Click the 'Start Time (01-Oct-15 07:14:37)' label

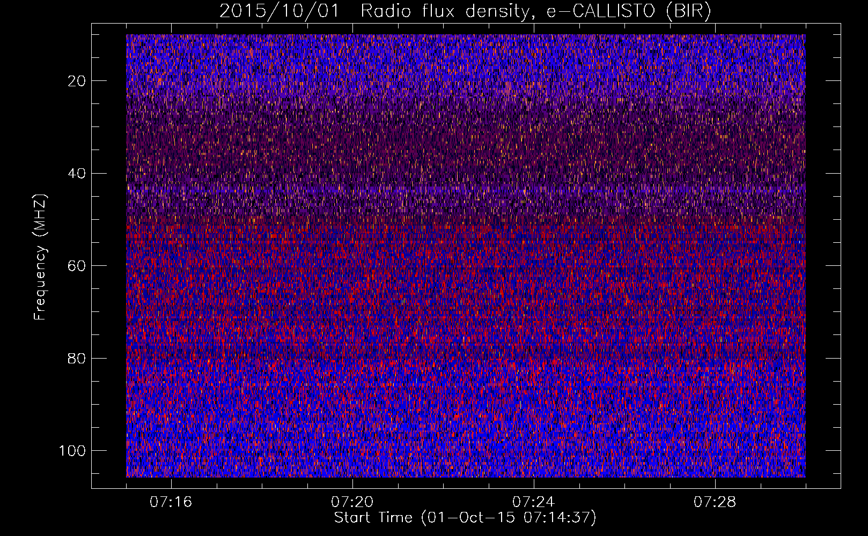tap(465, 518)
